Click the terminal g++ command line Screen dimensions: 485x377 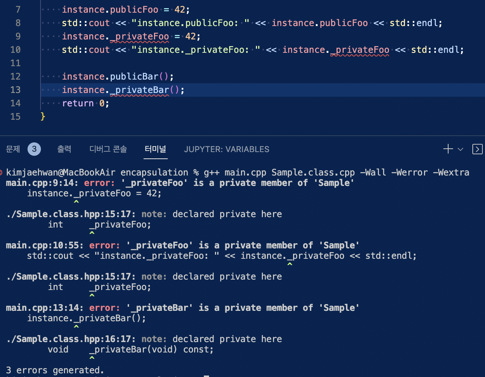(238, 172)
